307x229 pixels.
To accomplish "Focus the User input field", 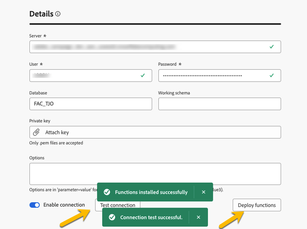I will coord(90,76).
